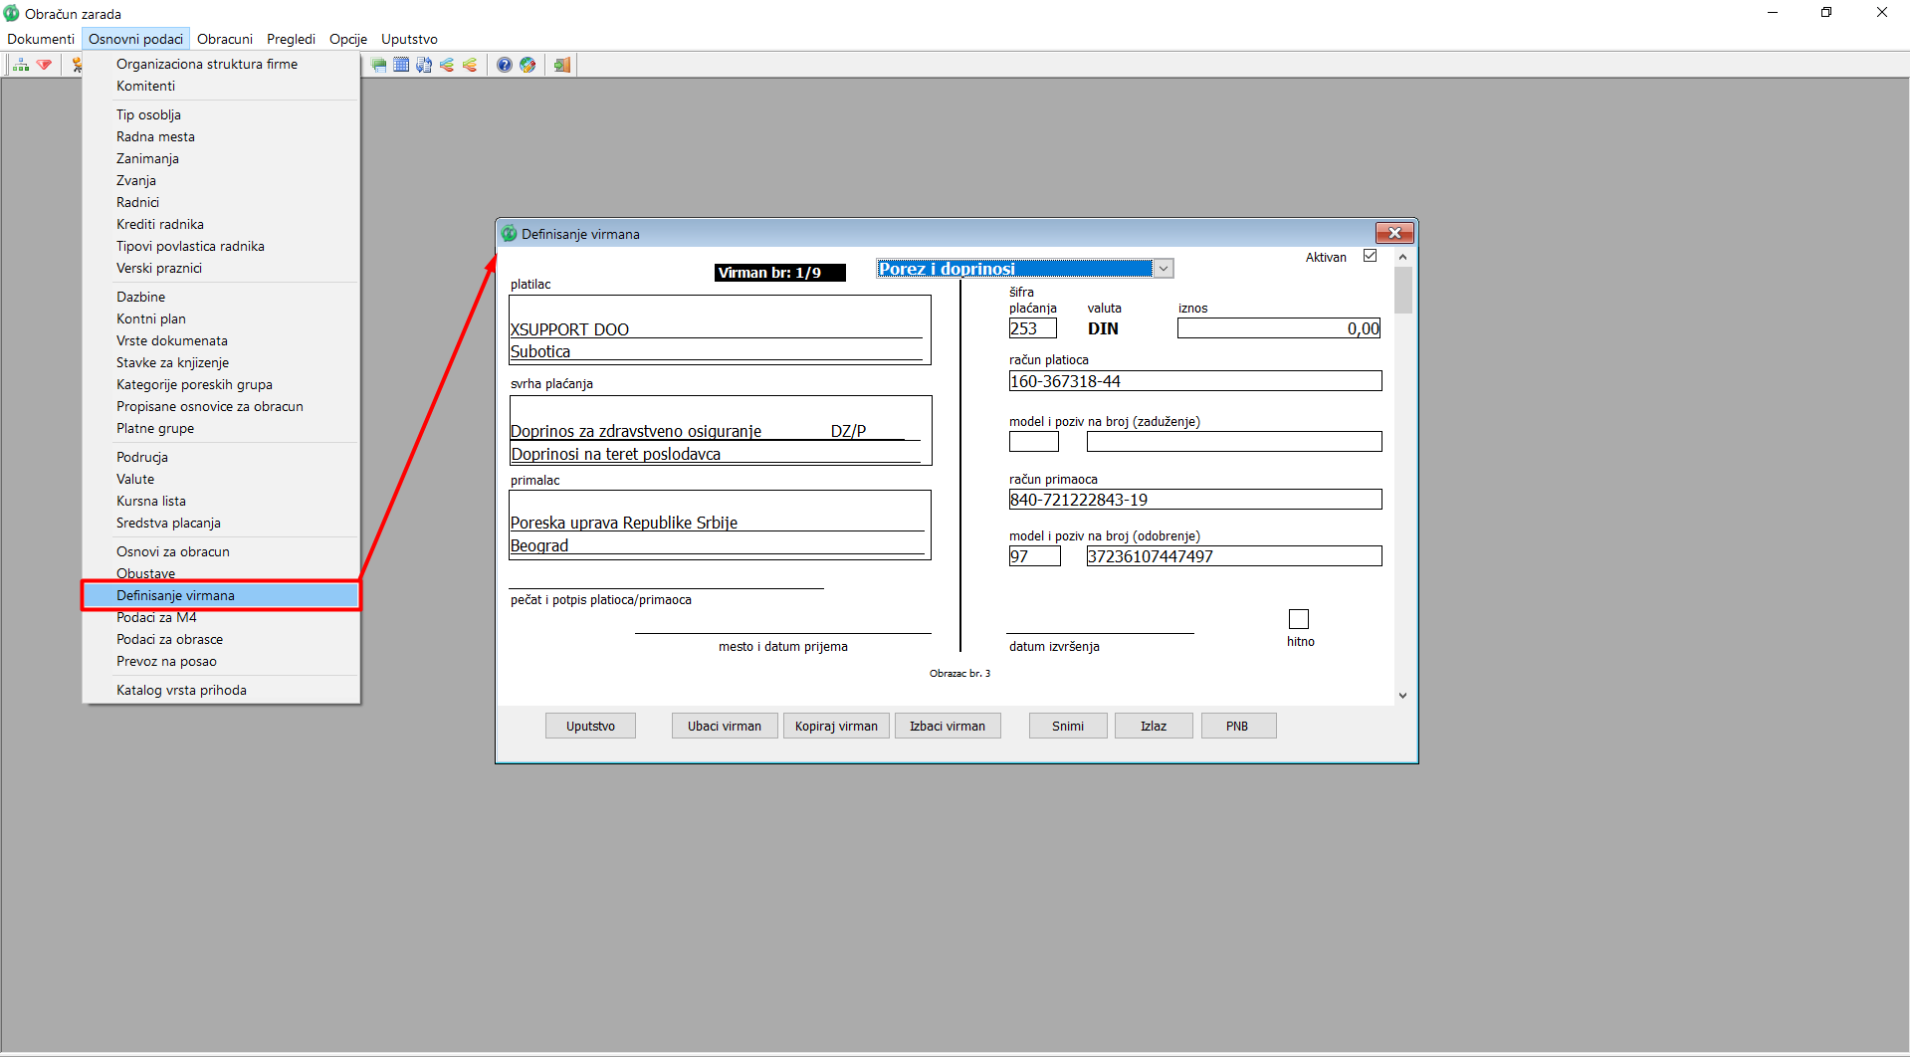Click the blue calendar grid toolbar icon
Screen dimensions: 1910x1057
click(401, 65)
